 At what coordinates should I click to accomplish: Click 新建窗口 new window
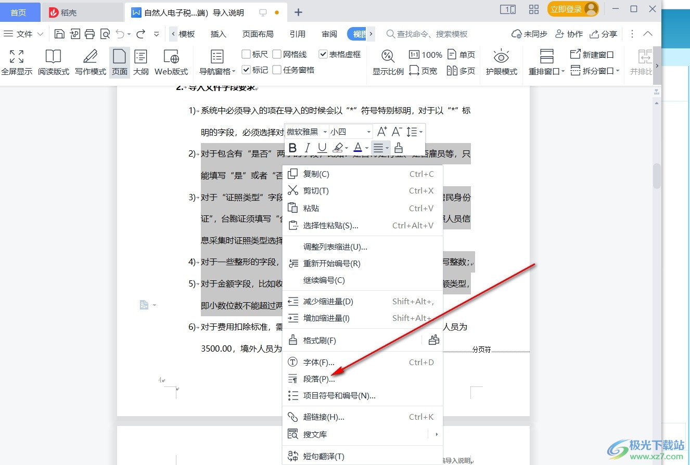pyautogui.click(x=592, y=55)
